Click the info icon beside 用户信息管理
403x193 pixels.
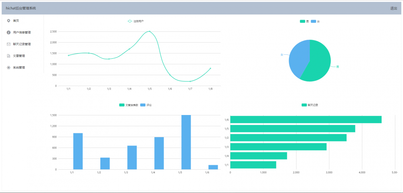[8, 32]
